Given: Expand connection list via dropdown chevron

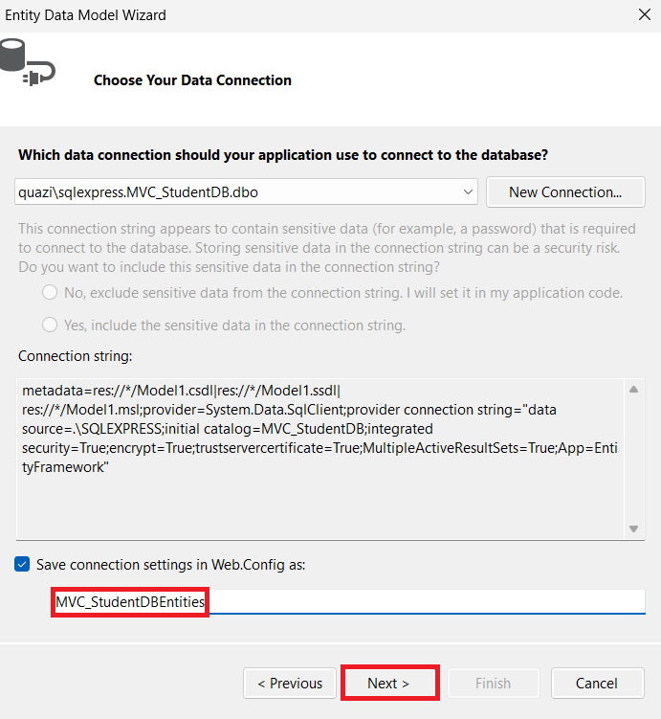Looking at the screenshot, I should tap(469, 191).
